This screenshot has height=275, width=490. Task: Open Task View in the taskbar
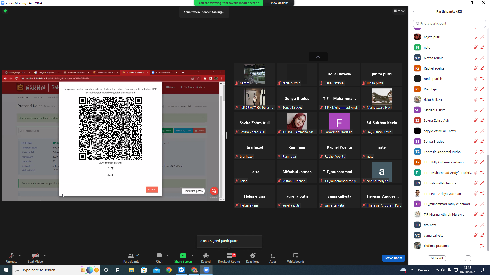(118, 270)
